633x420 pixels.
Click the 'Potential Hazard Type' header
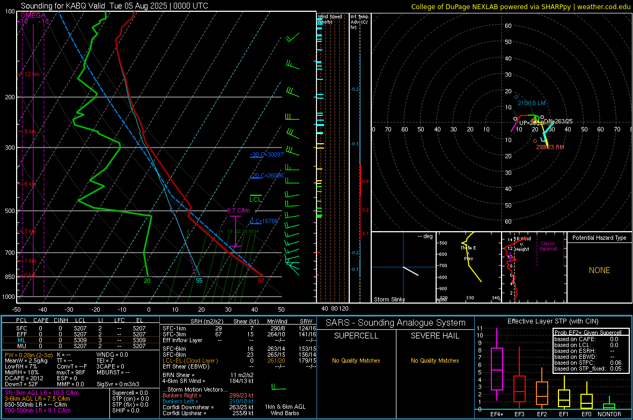pos(599,238)
